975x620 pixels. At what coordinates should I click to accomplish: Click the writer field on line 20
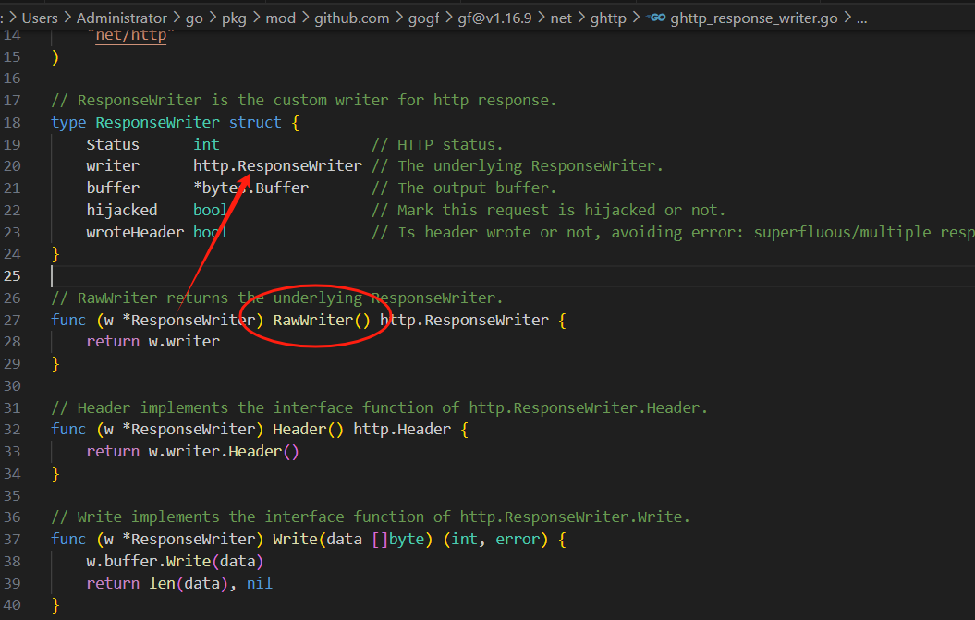(113, 166)
